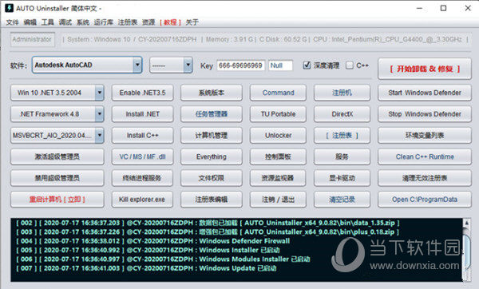The width and height of the screenshot is (479, 289).
Task: Click the Key field 666-69696969
Action: click(241, 65)
